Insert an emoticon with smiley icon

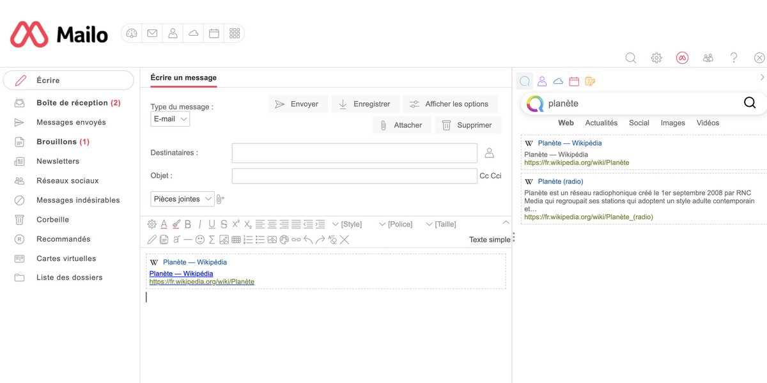point(200,240)
